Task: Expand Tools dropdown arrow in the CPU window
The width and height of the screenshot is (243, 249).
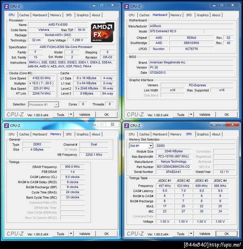Action: pos(71,115)
